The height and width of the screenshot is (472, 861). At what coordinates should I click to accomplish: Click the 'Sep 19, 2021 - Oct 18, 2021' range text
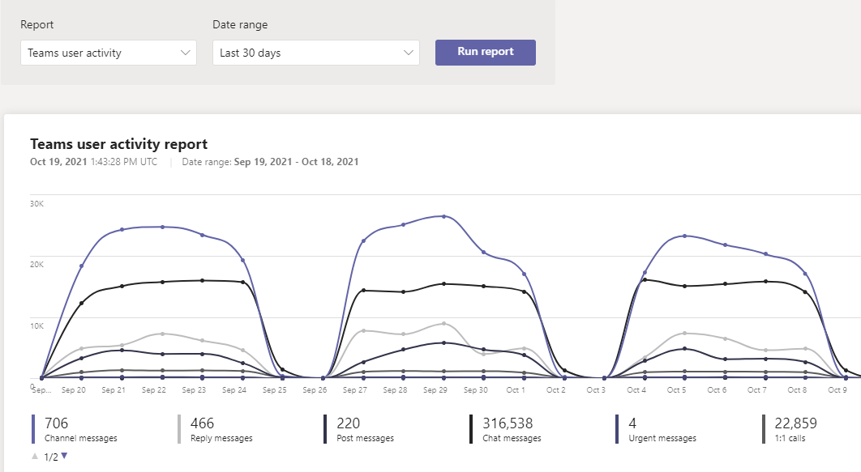pyautogui.click(x=297, y=162)
